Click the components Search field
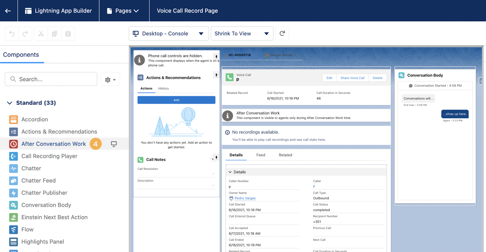Screen dimensions: 486x252 51,79
